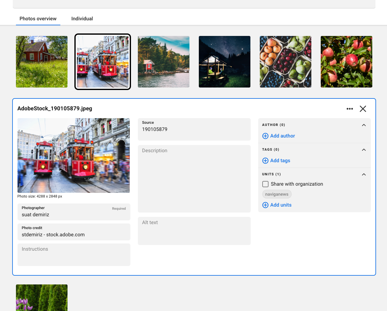Open the three-dot more options menu
The height and width of the screenshot is (311, 387).
pos(350,109)
